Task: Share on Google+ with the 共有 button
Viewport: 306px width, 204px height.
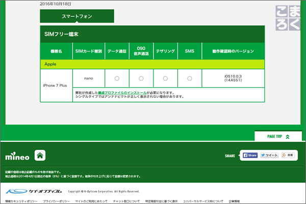Action: coord(288,155)
